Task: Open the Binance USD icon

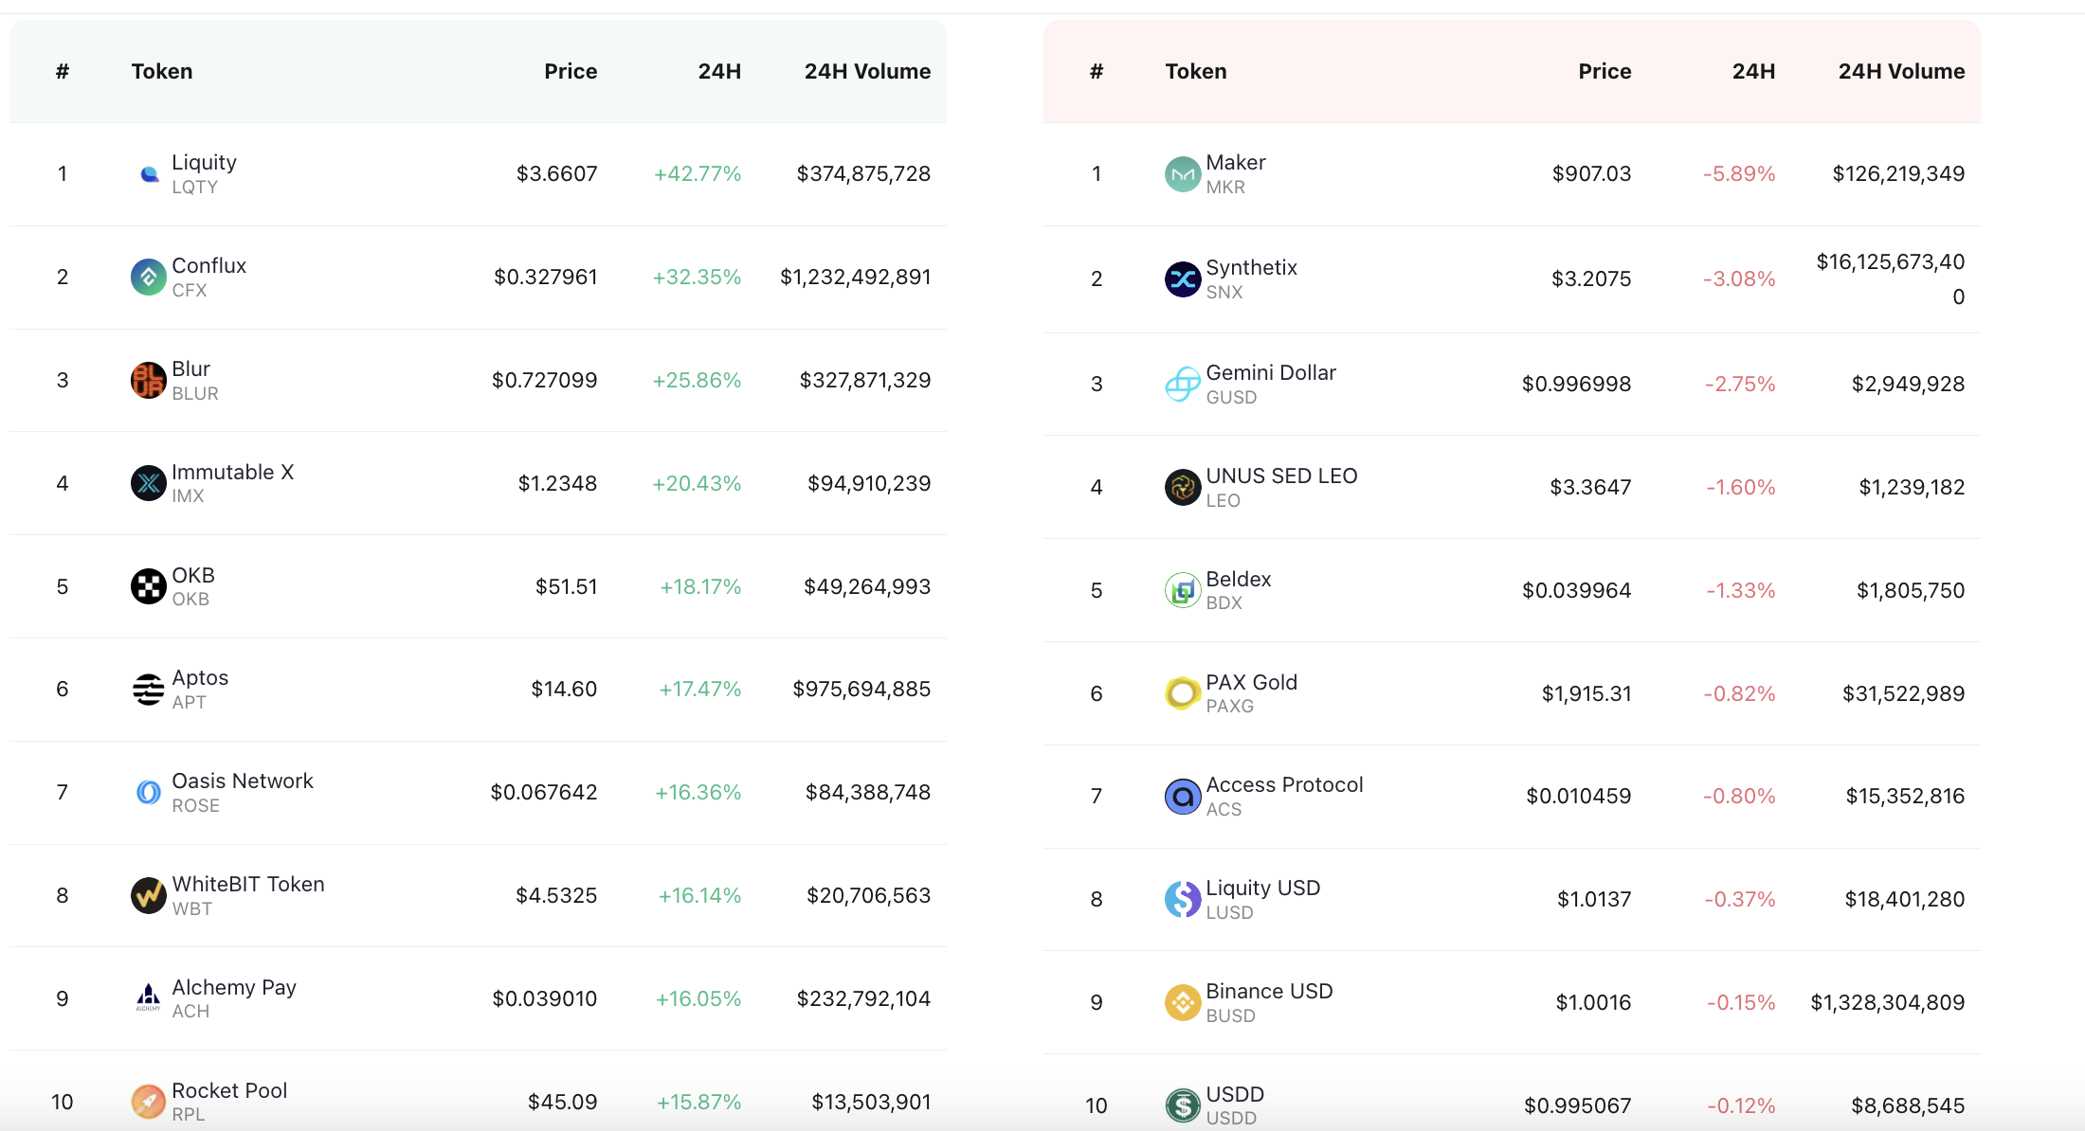Action: pyautogui.click(x=1183, y=1003)
